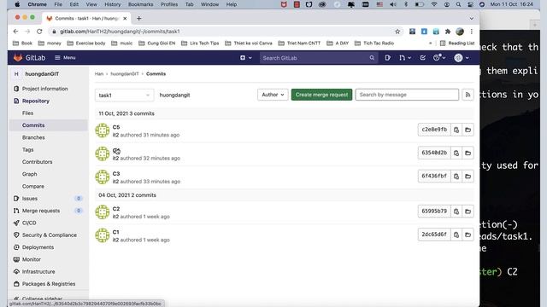
Task: Bookmark this page with star icon
Action: tap(397, 32)
